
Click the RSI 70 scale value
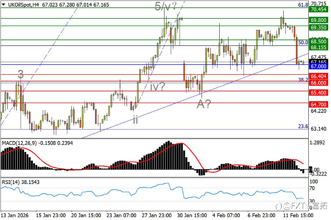312,188
